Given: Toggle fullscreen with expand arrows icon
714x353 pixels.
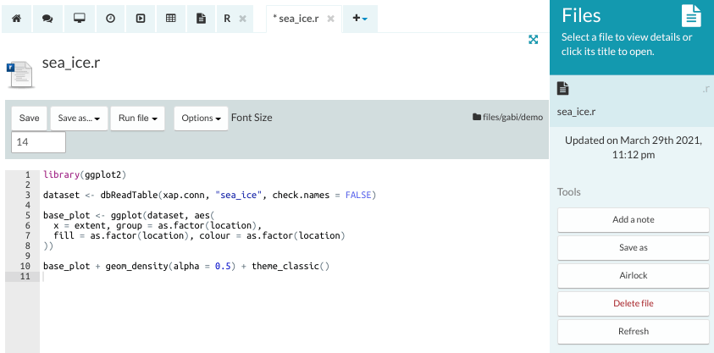Looking at the screenshot, I should click(x=534, y=40).
